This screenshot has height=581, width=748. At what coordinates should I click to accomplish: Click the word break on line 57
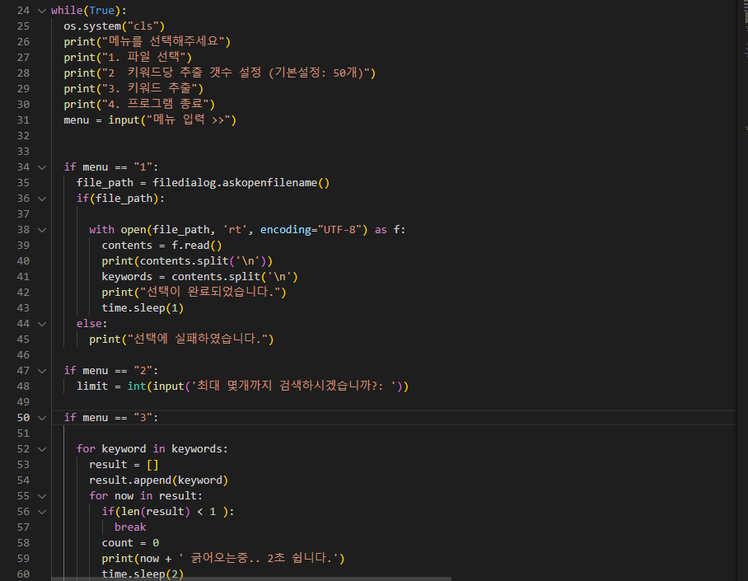coord(130,527)
